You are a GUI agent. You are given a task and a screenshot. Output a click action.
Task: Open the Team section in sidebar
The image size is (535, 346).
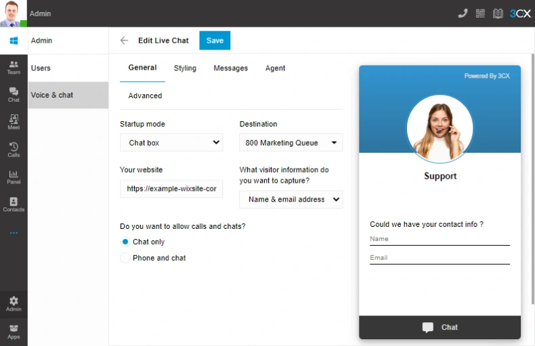(x=14, y=68)
